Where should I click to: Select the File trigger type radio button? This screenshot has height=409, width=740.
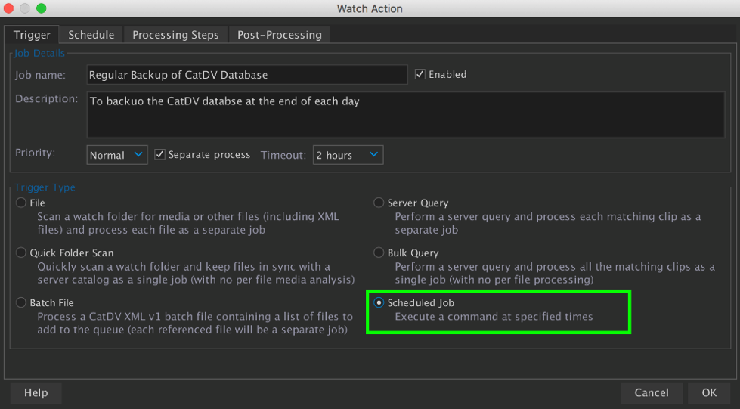point(22,203)
